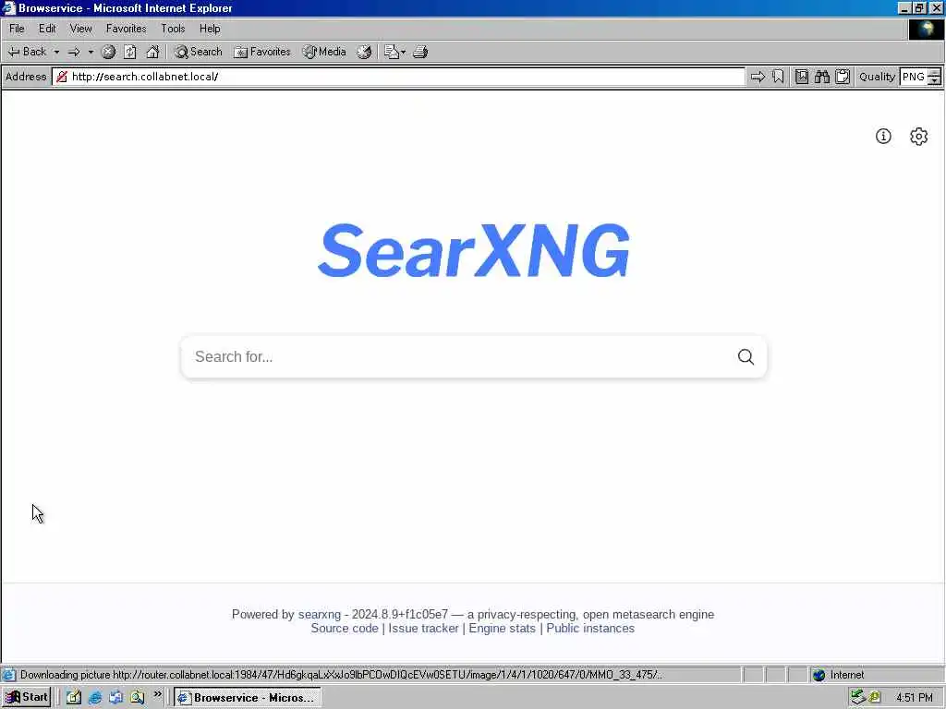Click the binoculars find icon
946x709 pixels.
pos(821,77)
